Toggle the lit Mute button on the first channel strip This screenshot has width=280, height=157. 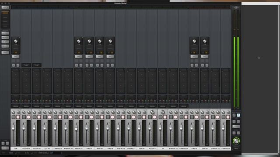(x=18, y=117)
